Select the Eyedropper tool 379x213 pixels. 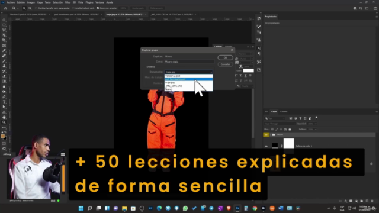4,50
